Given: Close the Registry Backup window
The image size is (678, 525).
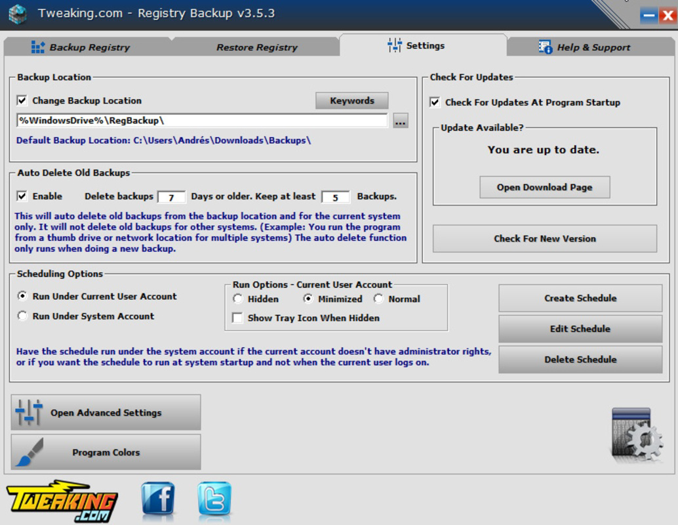Looking at the screenshot, I should click(x=668, y=16).
